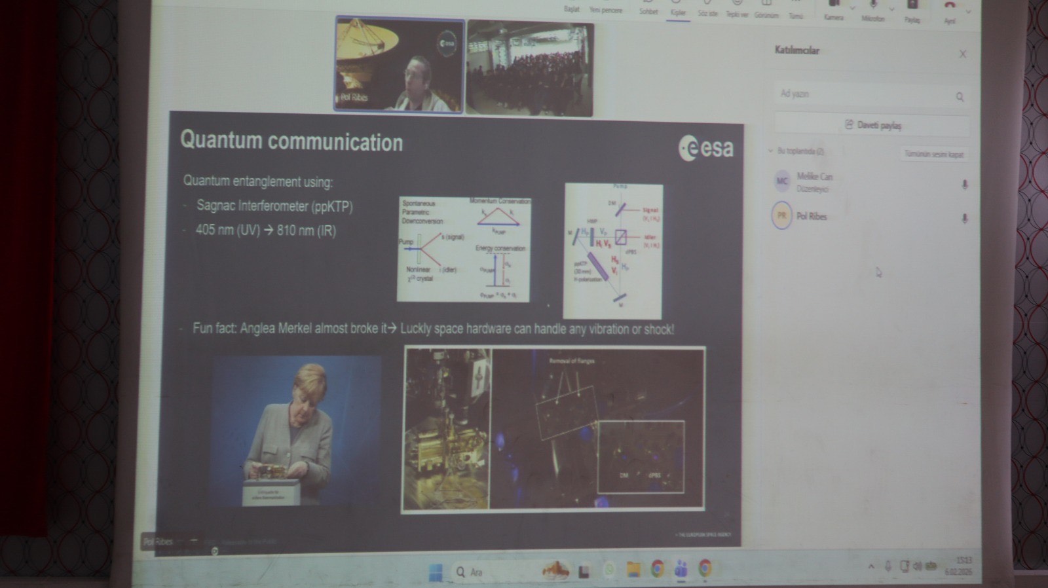Expand the Mikrofon options dropdown arrow
Screen dimensions: 1048x588
891,9
